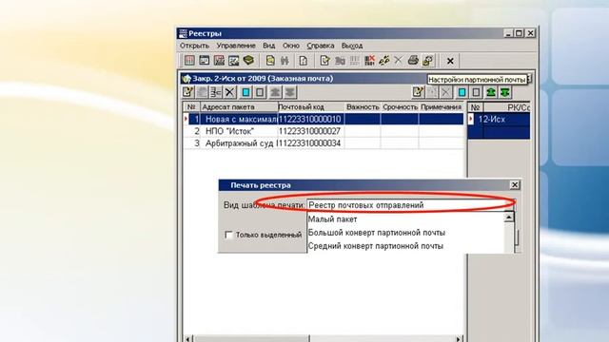Viewport: 609px width, 342px height.
Task: Click the edit icon above РК panel
Action: [x=418, y=92]
